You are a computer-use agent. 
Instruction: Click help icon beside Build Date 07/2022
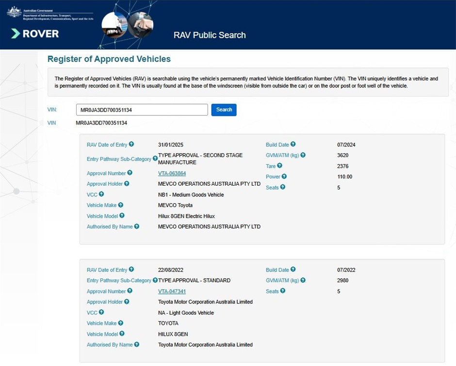coord(293,270)
